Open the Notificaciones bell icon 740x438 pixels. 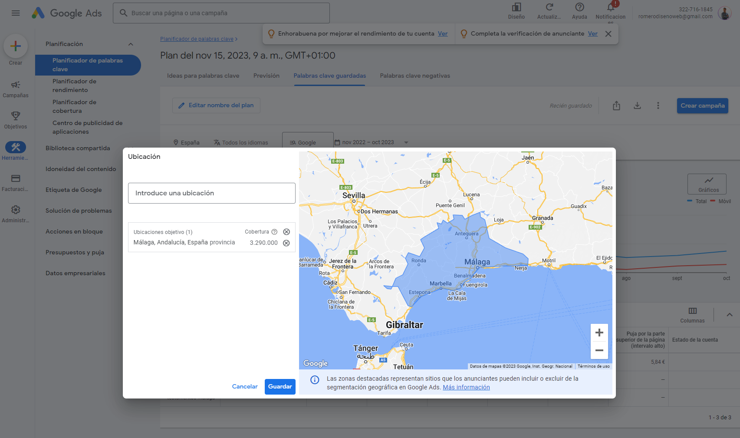tap(610, 7)
